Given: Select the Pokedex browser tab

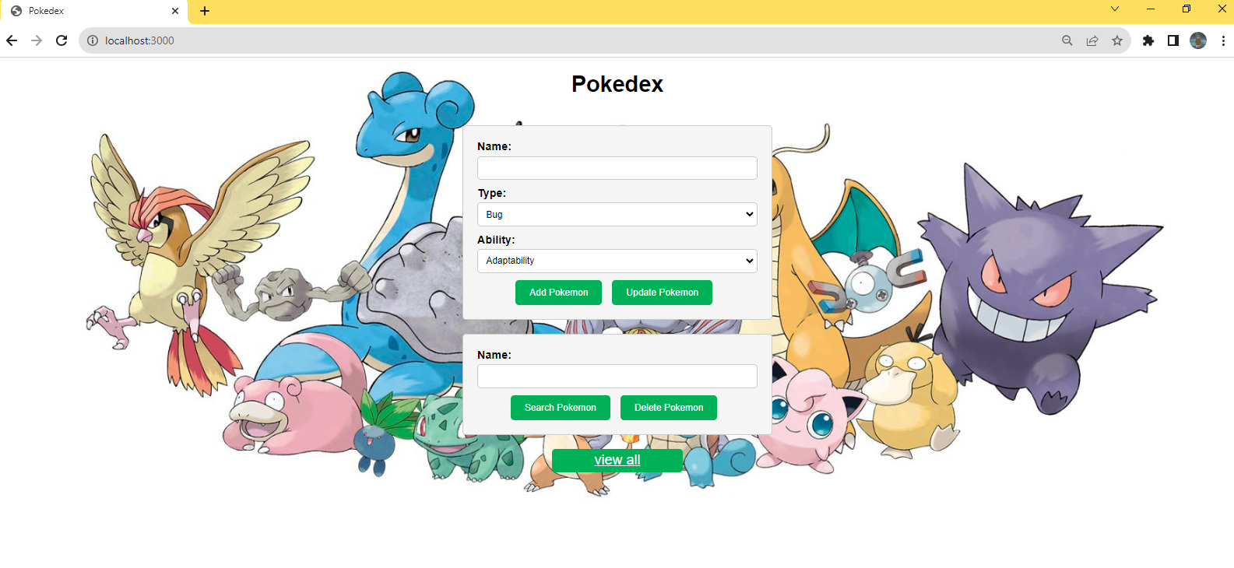Looking at the screenshot, I should 94,11.
